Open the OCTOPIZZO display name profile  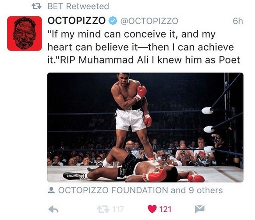(77, 21)
